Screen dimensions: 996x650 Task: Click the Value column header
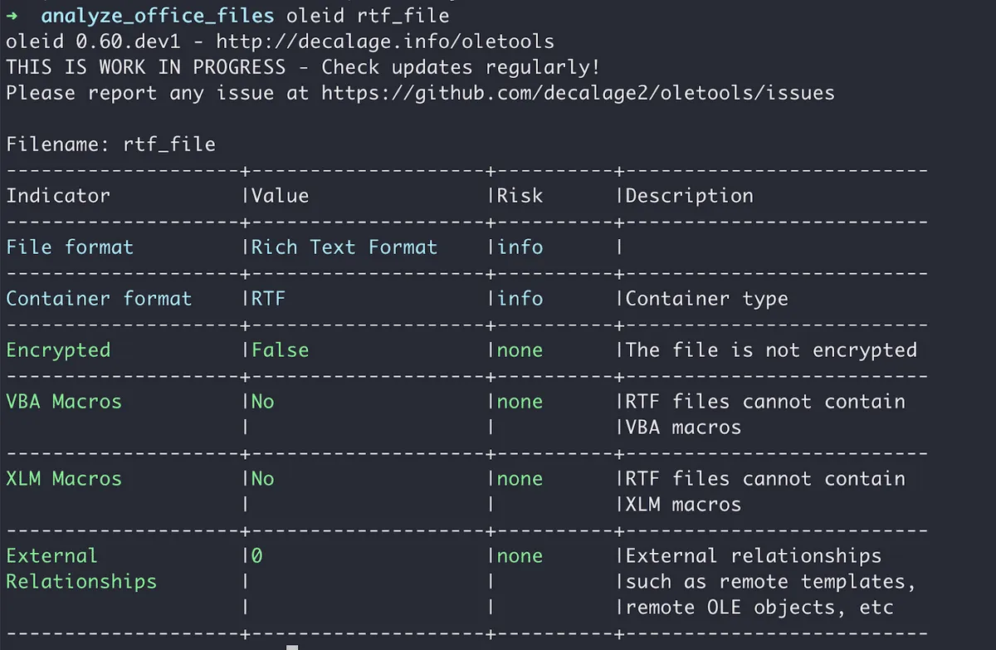(280, 196)
